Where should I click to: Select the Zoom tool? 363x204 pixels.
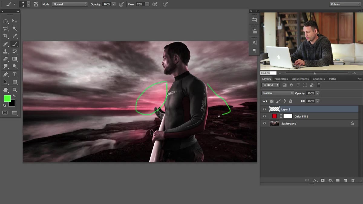click(x=15, y=90)
